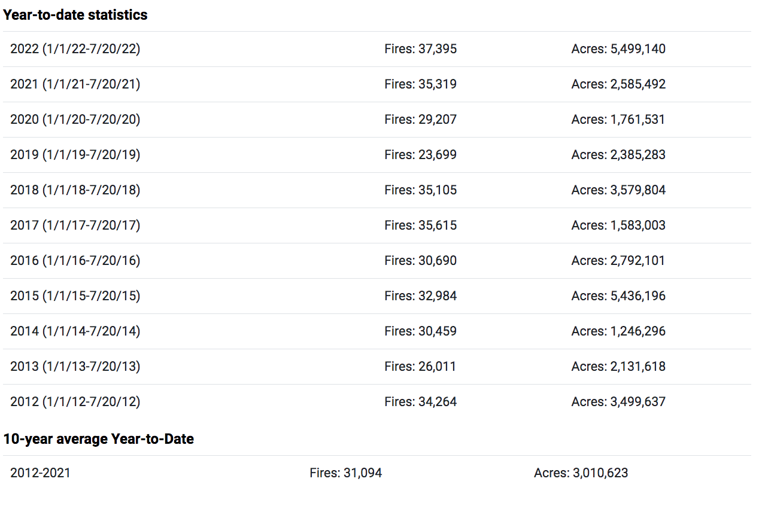
Task: Click the value "Fires: 30,690"
Action: pos(420,261)
